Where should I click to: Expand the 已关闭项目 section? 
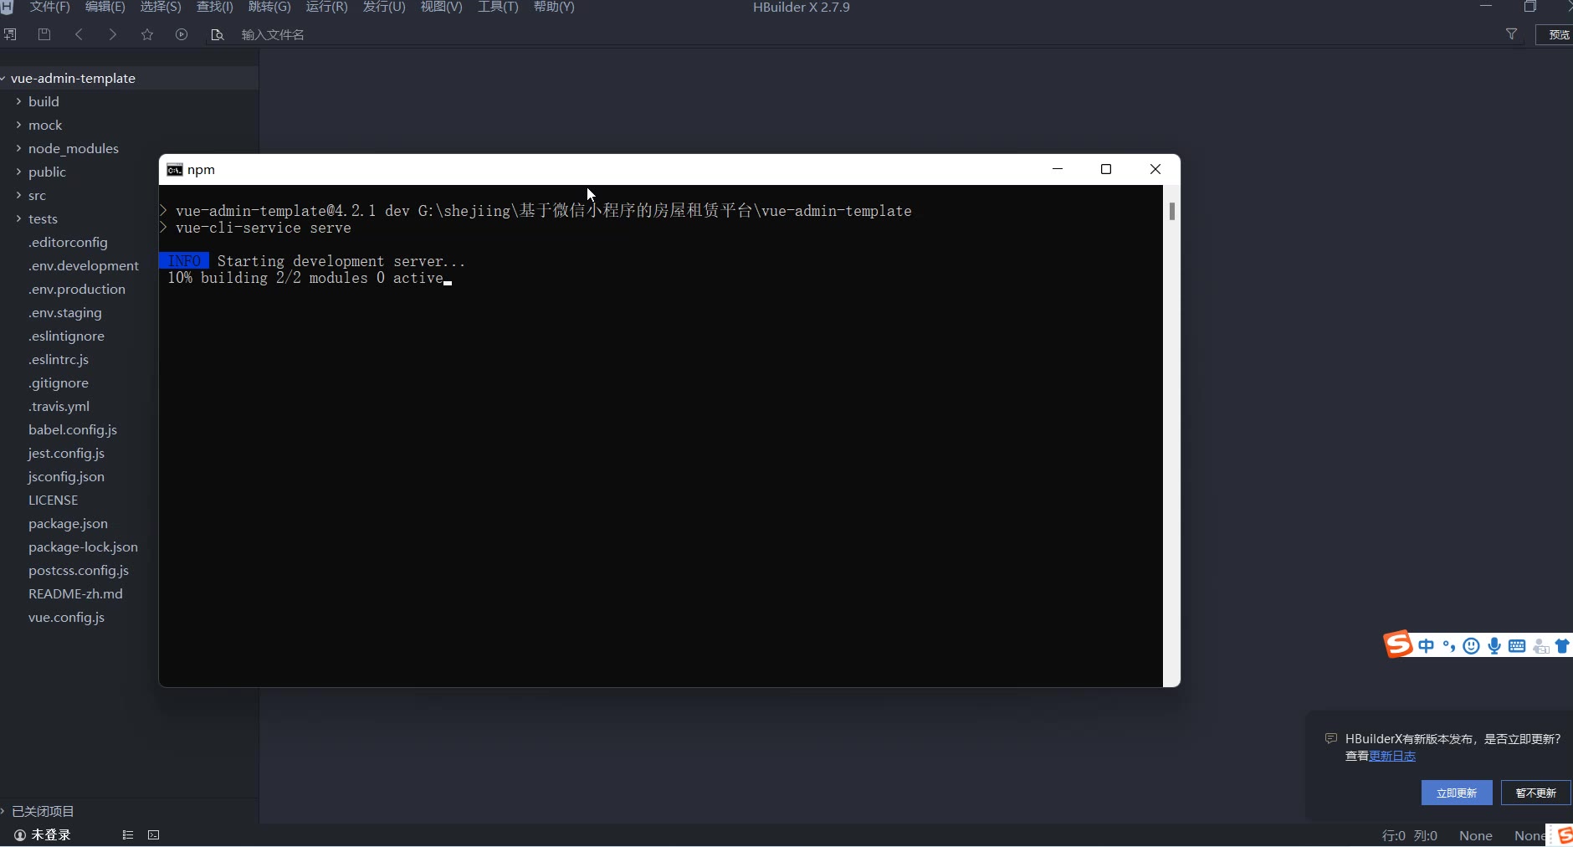click(3, 811)
